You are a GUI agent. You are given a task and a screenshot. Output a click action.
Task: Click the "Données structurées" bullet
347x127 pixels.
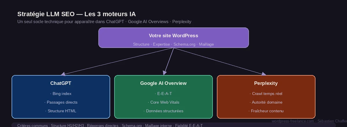click(x=163, y=111)
